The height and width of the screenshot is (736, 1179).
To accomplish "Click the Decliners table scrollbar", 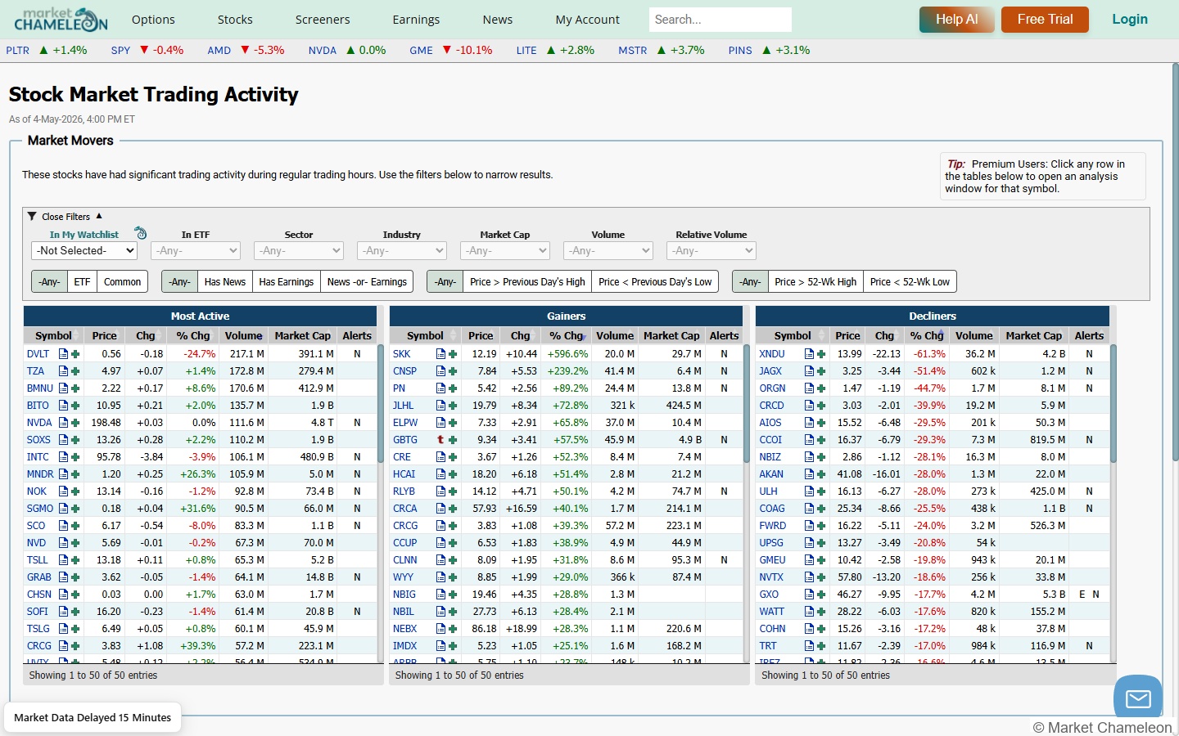I will click(1113, 403).
